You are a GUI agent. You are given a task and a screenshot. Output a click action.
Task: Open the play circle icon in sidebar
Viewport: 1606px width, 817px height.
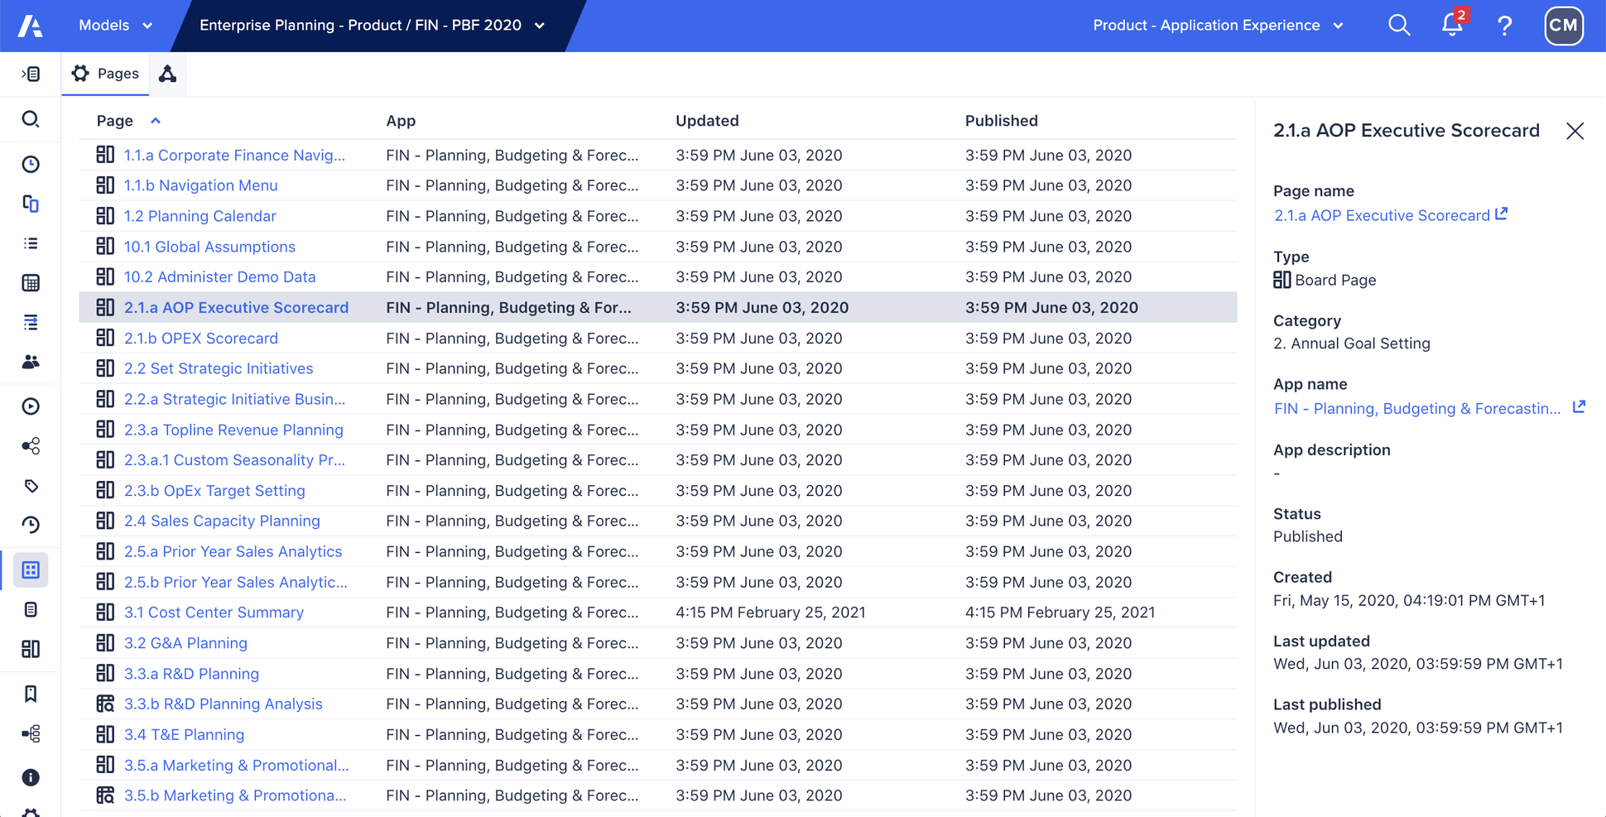31,406
